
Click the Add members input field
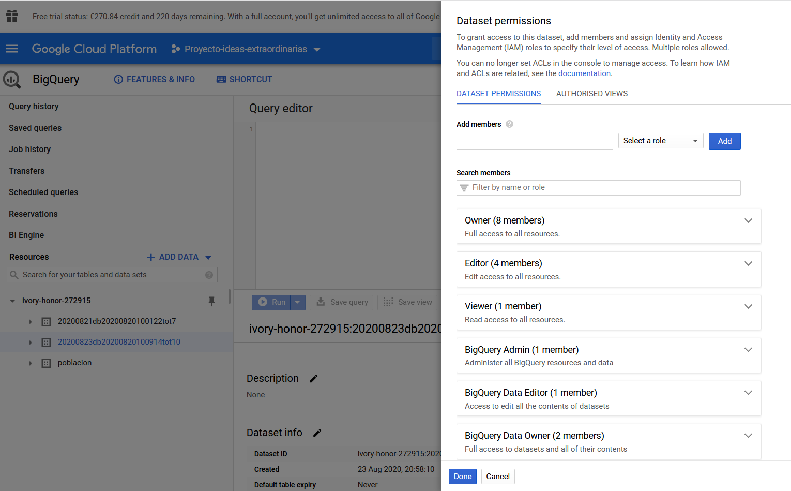coord(535,141)
